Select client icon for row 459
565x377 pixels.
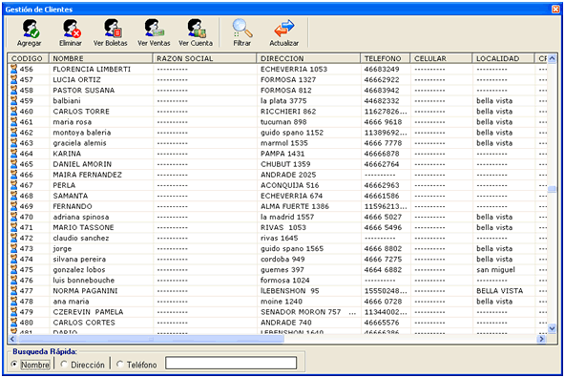click(x=13, y=100)
